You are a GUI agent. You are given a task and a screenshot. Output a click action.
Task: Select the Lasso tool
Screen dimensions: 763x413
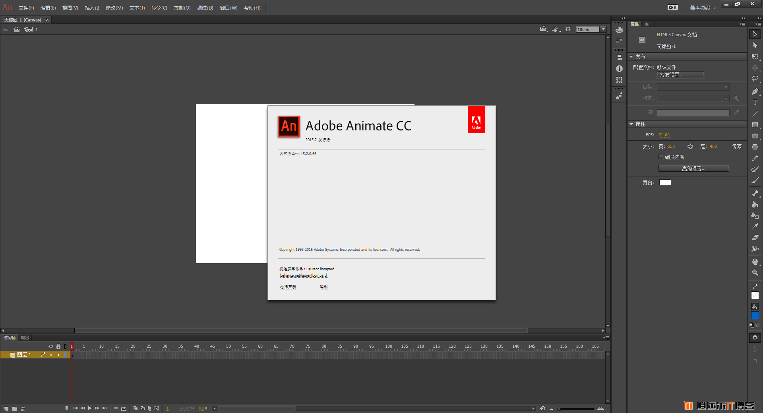pos(755,79)
